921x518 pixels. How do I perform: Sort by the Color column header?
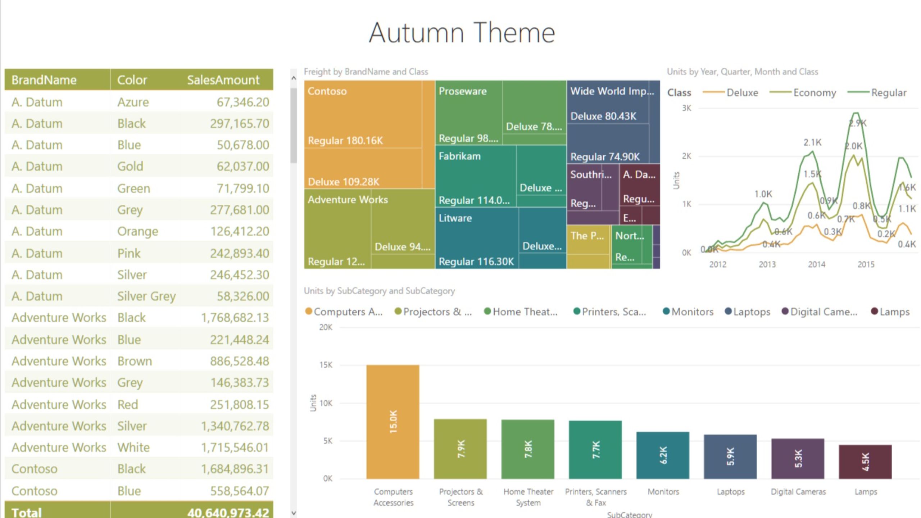(x=132, y=79)
